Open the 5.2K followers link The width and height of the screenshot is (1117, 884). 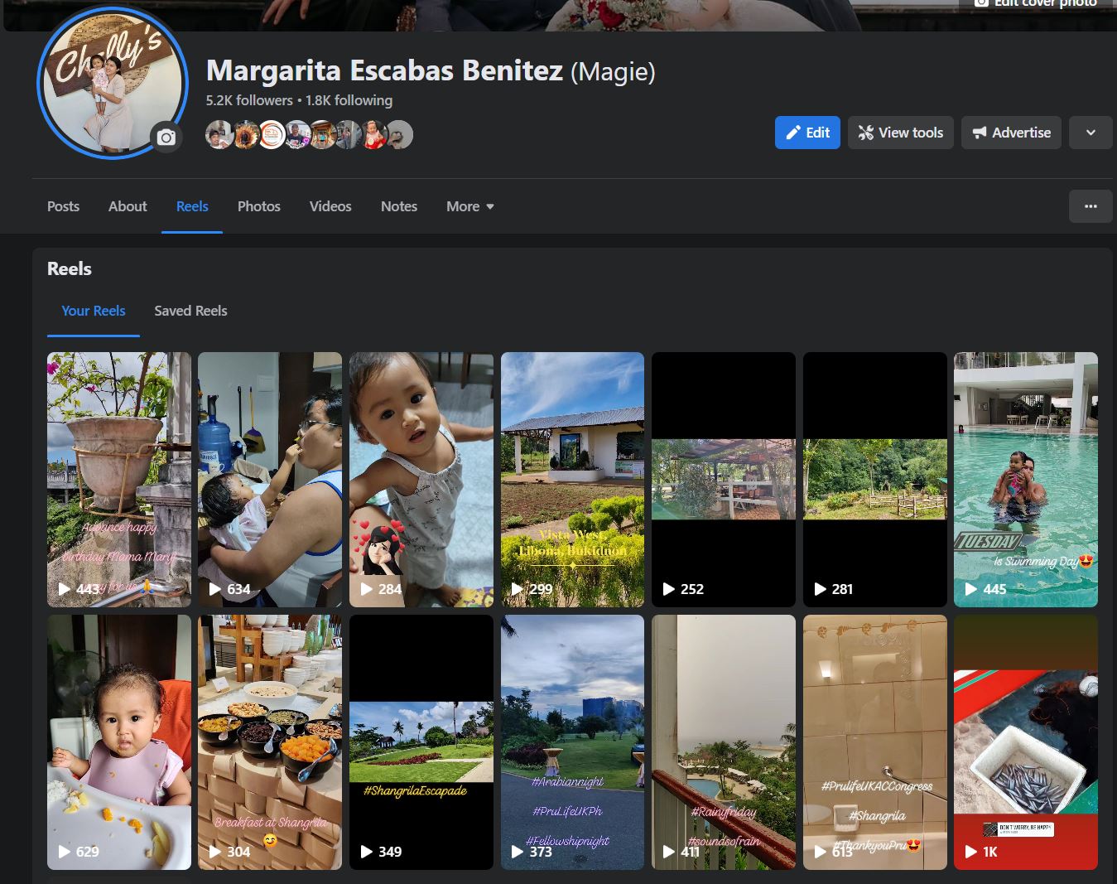(x=249, y=100)
